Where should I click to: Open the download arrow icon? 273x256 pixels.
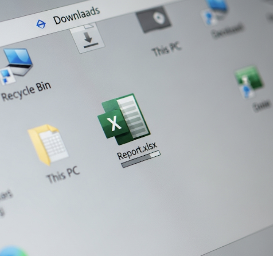[x=87, y=38]
